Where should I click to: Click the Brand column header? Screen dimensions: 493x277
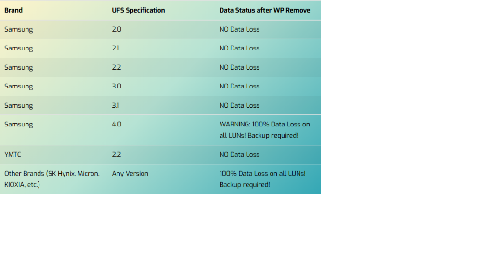[x=13, y=10]
